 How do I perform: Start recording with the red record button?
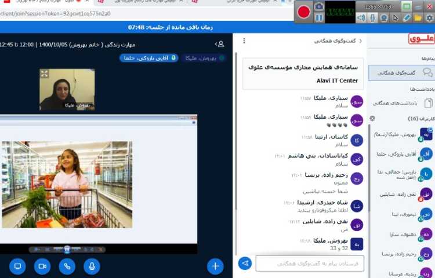click(x=304, y=12)
